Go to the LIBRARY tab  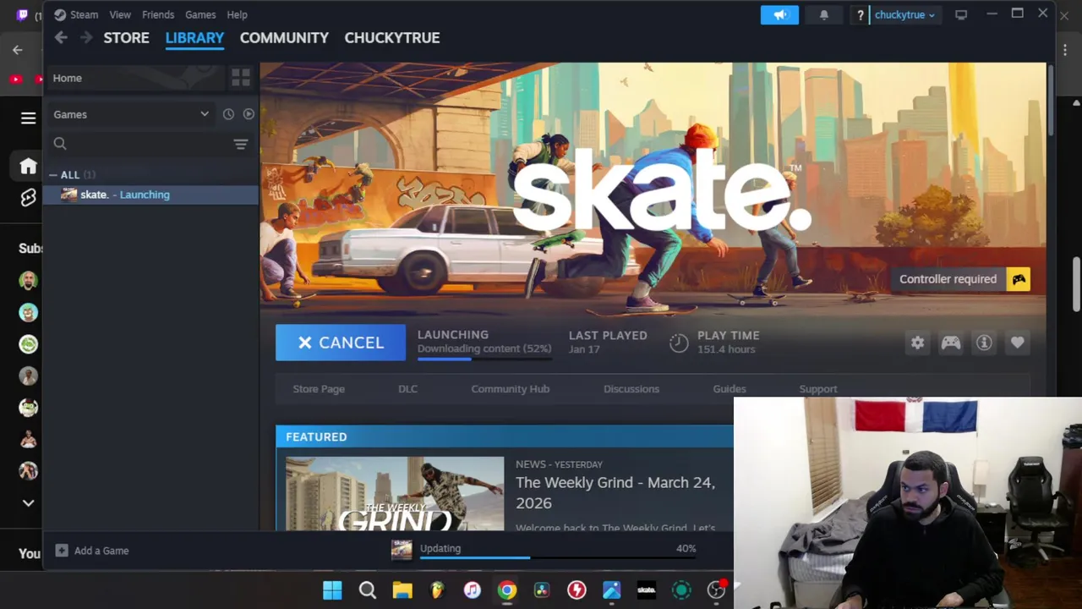pyautogui.click(x=194, y=37)
